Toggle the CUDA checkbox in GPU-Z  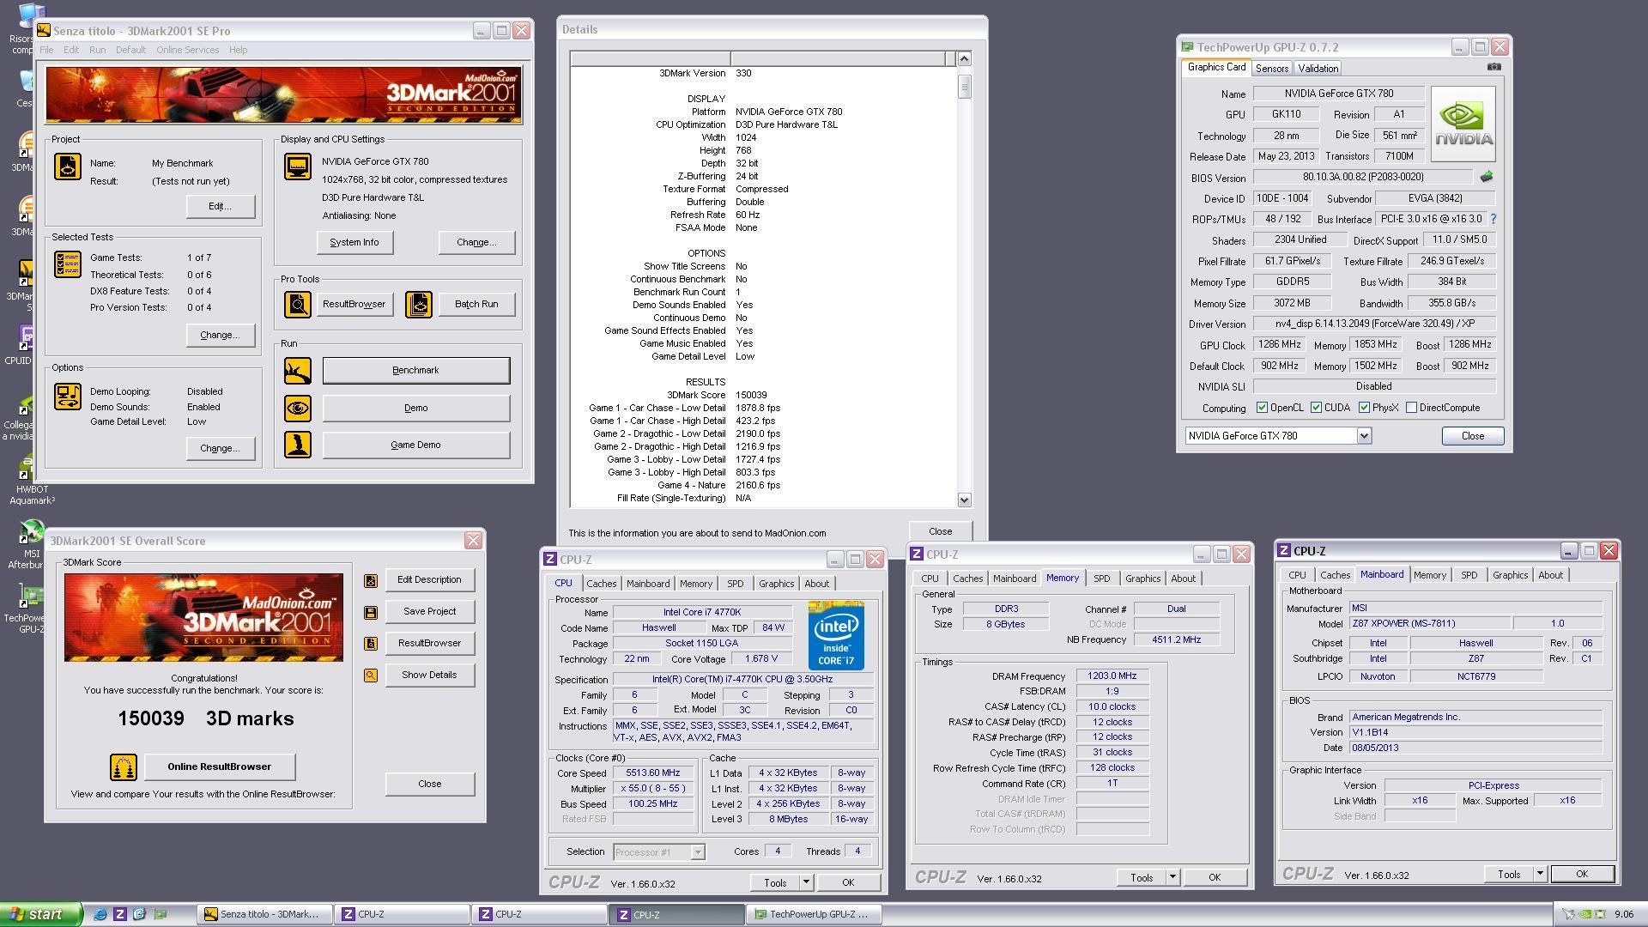(x=1316, y=408)
